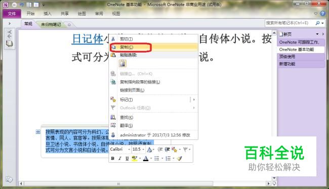
Task: Click the OneNote app icon in the title bar
Action: 6,5
